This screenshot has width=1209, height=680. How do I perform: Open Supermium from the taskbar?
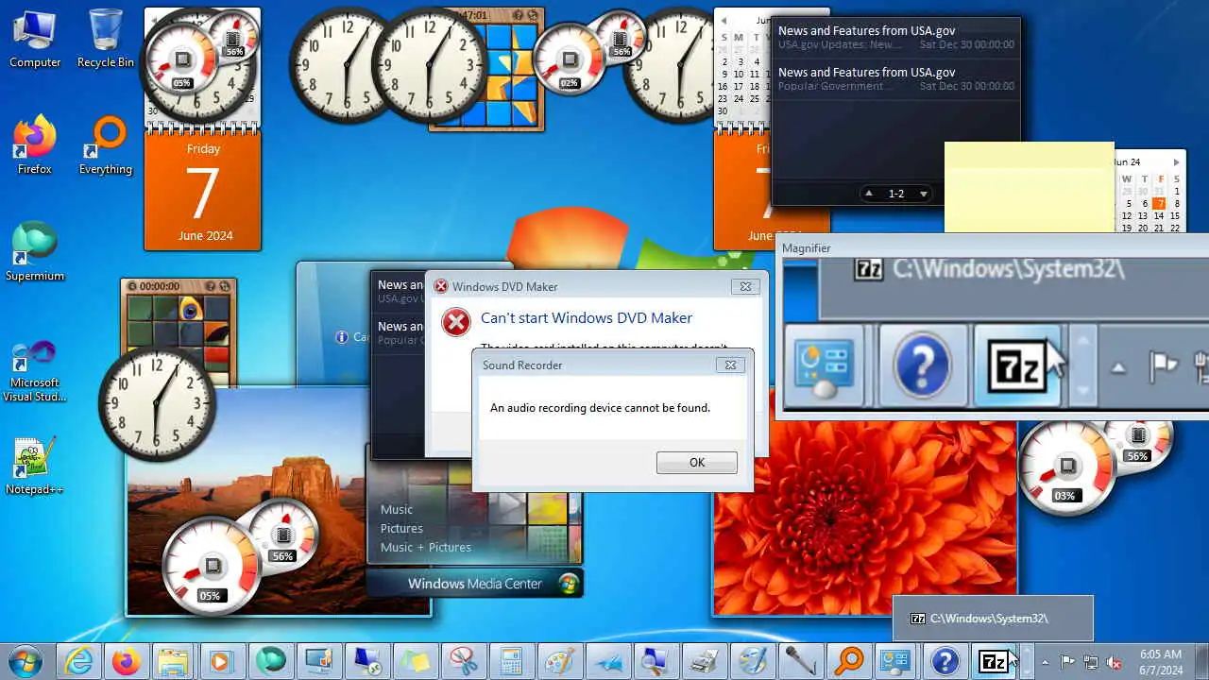pyautogui.click(x=270, y=661)
